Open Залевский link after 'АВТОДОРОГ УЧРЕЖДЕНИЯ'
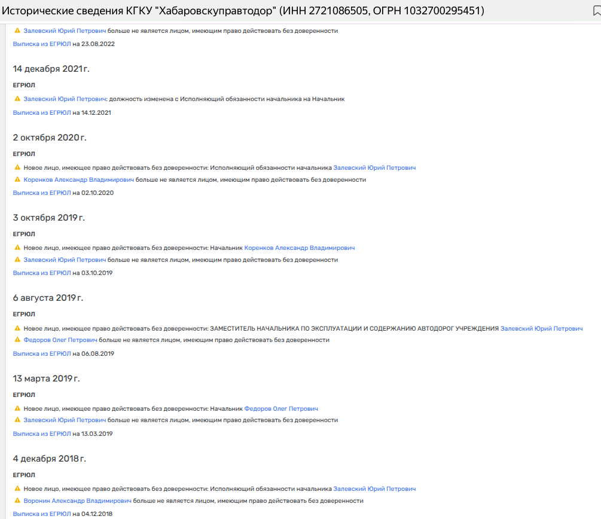 click(541, 328)
